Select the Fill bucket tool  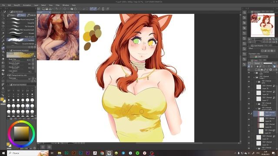(3, 70)
